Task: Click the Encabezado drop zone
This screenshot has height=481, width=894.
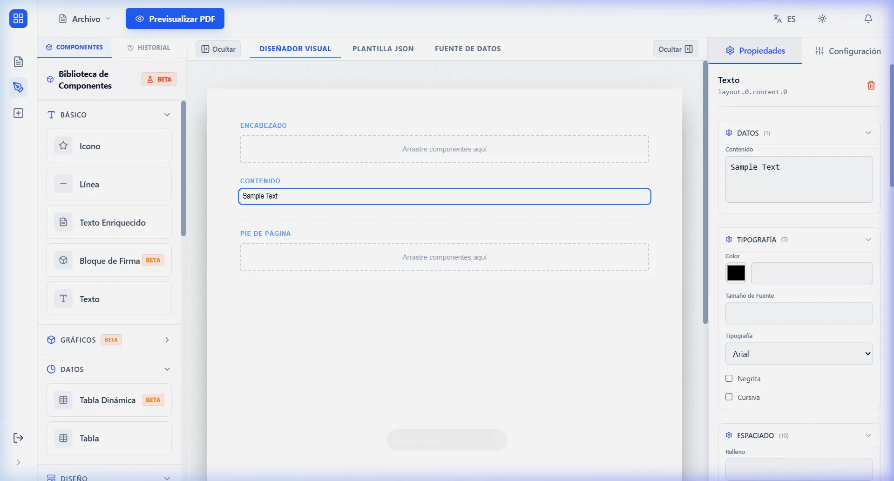Action: click(444, 149)
